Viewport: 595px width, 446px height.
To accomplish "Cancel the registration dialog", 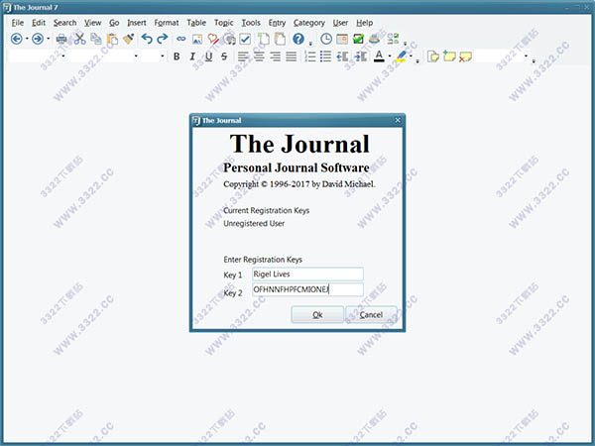I will click(371, 315).
